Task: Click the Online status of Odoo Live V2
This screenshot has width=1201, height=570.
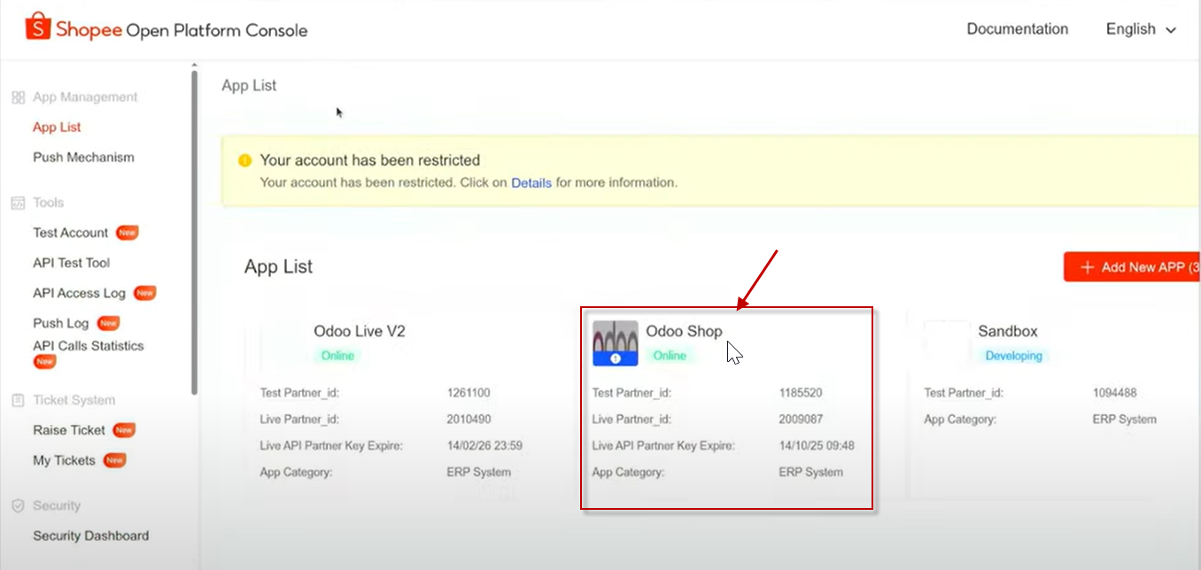Action: (337, 356)
